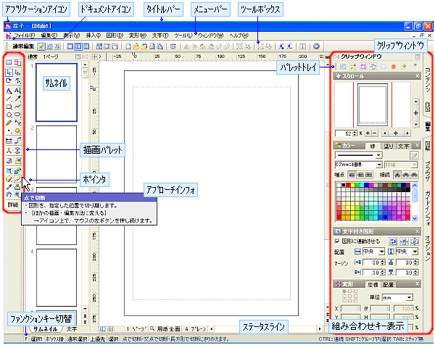Click the round blue help icon in toolbox
The height and width of the screenshot is (348, 435).
[316, 46]
